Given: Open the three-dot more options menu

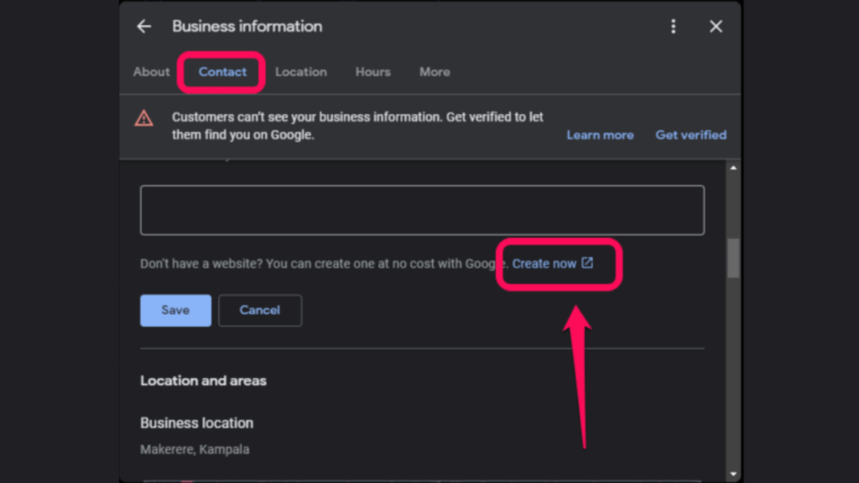Looking at the screenshot, I should pos(674,26).
